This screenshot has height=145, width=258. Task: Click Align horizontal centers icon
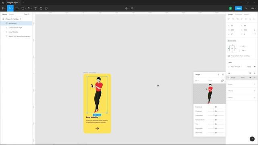coord(233,19)
